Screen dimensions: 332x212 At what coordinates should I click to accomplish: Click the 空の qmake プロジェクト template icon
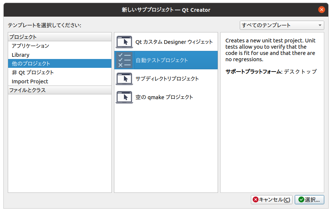click(124, 97)
